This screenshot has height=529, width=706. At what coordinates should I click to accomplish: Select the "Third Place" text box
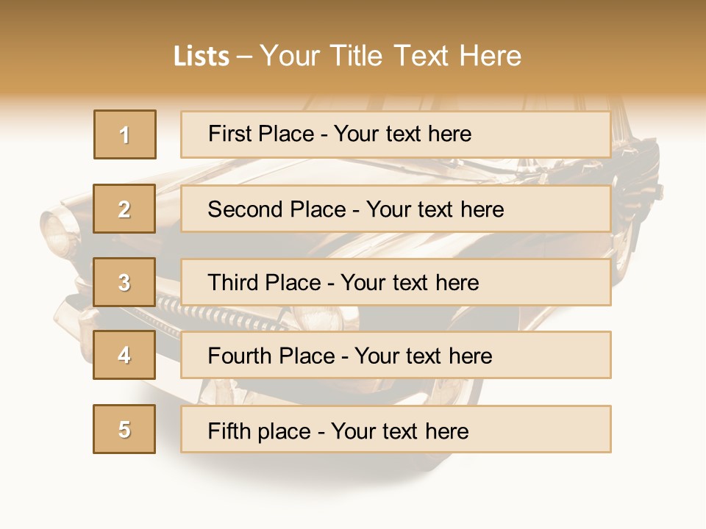[x=396, y=282]
